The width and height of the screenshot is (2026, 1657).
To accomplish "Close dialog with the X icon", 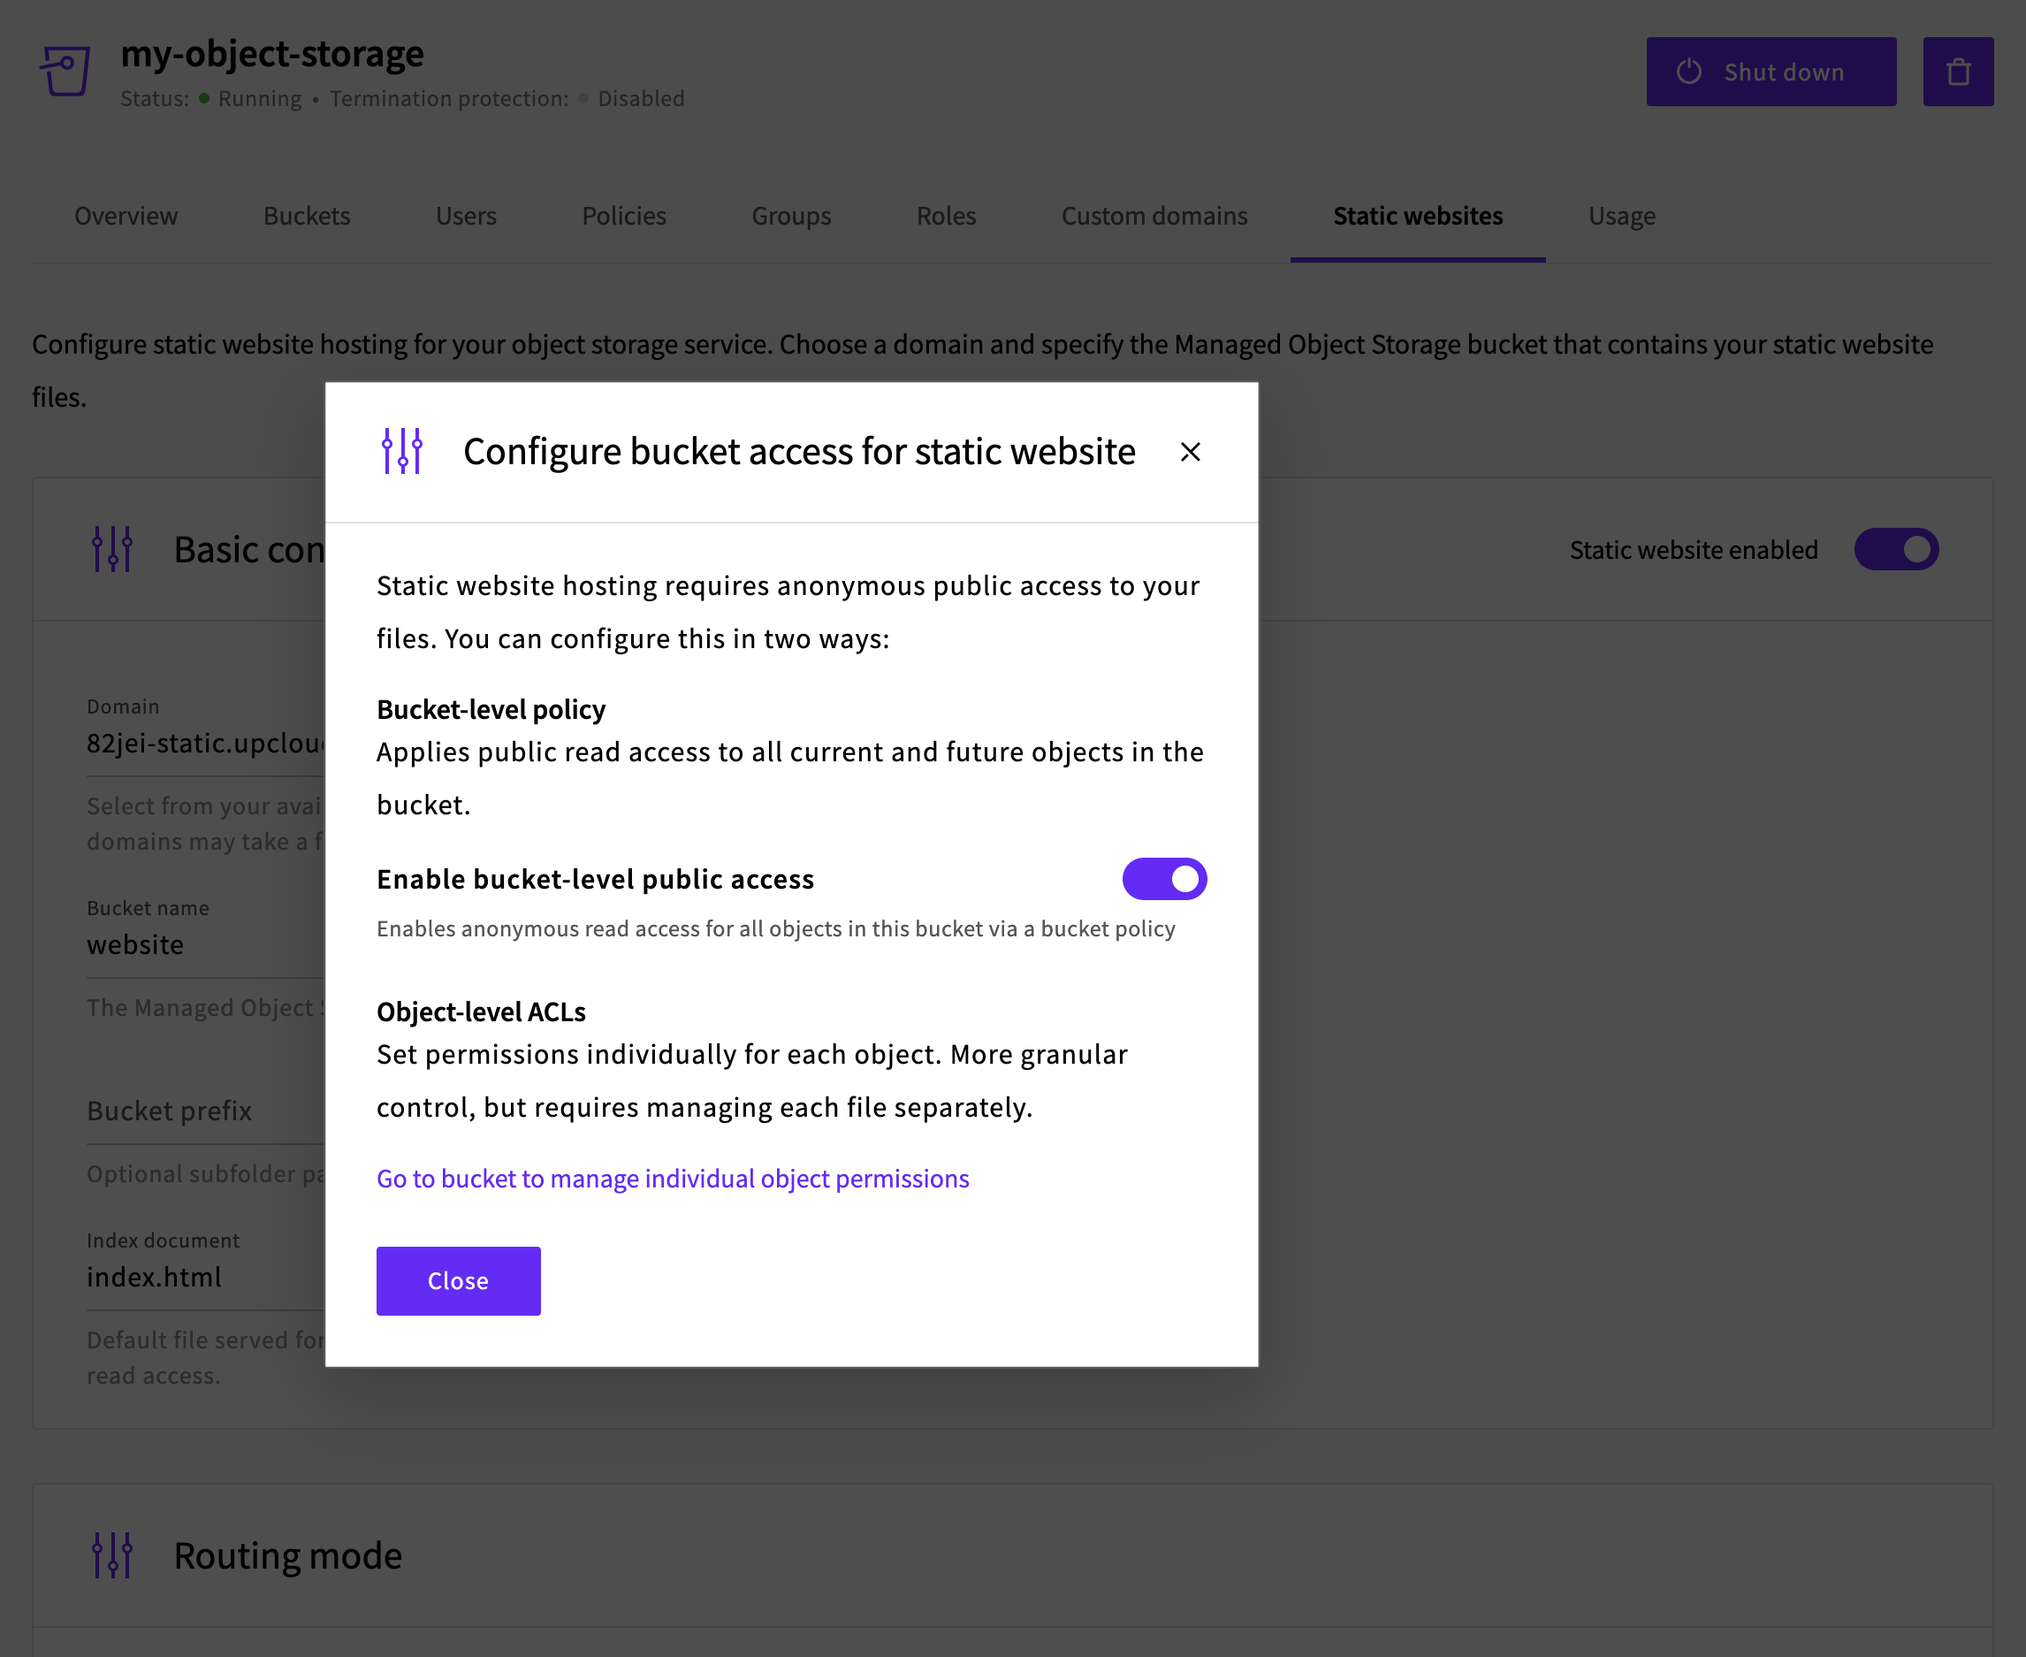I will [1189, 452].
